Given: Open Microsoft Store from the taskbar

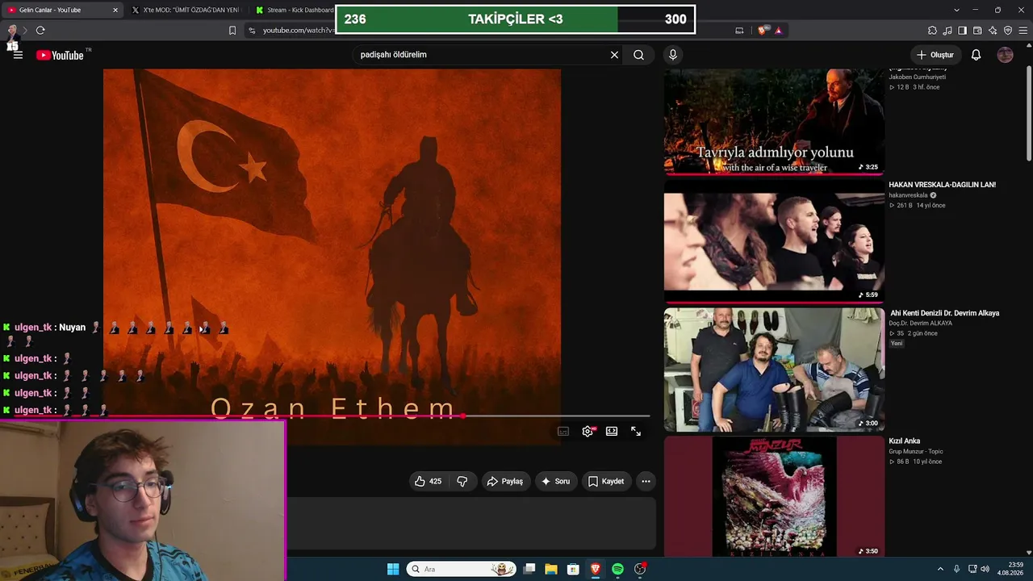Looking at the screenshot, I should [x=573, y=569].
